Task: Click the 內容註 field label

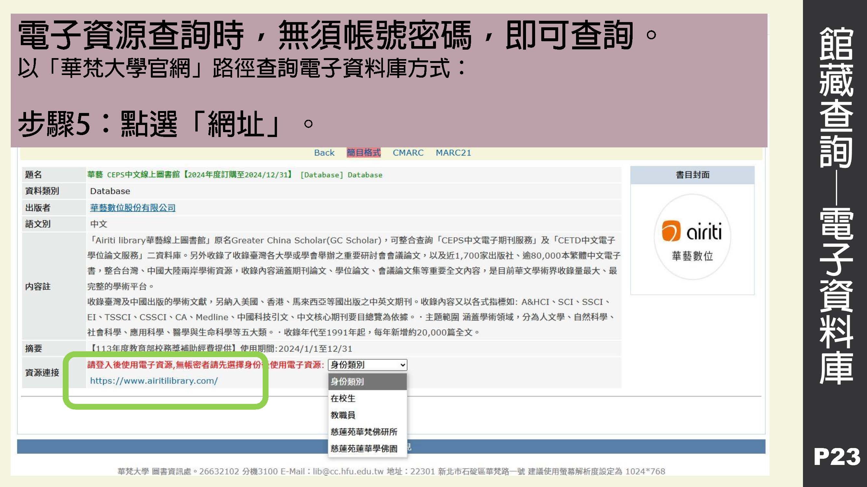Action: 38,287
